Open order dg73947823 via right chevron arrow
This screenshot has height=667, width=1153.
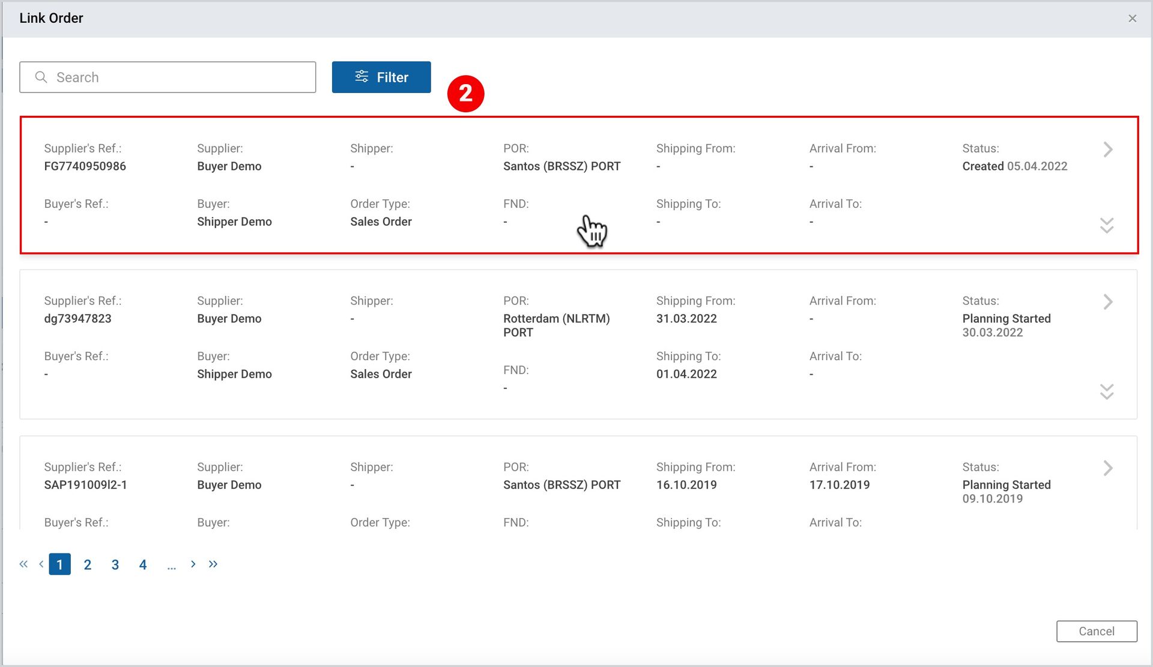point(1108,302)
